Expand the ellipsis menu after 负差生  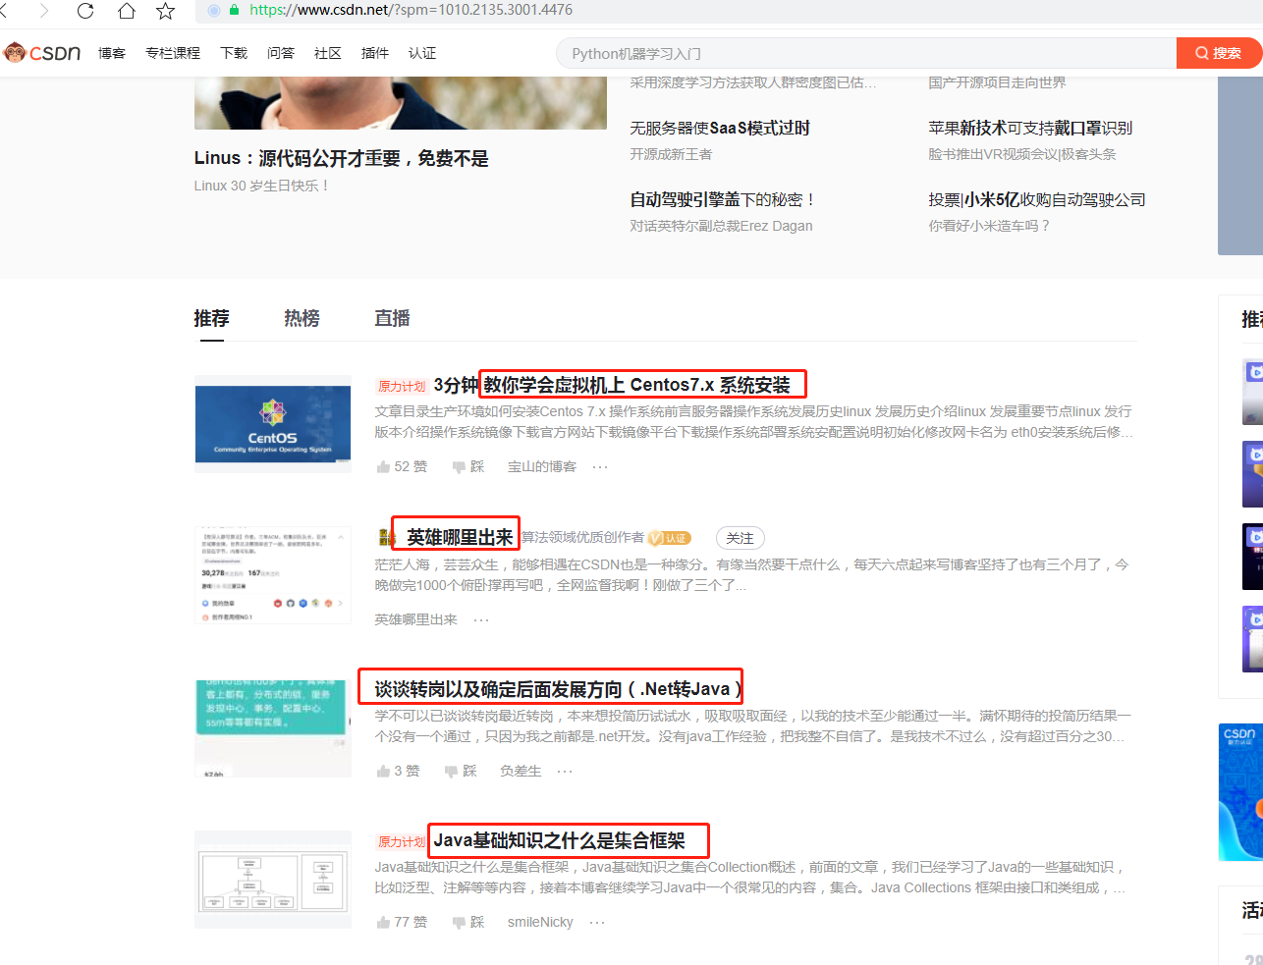coord(565,771)
